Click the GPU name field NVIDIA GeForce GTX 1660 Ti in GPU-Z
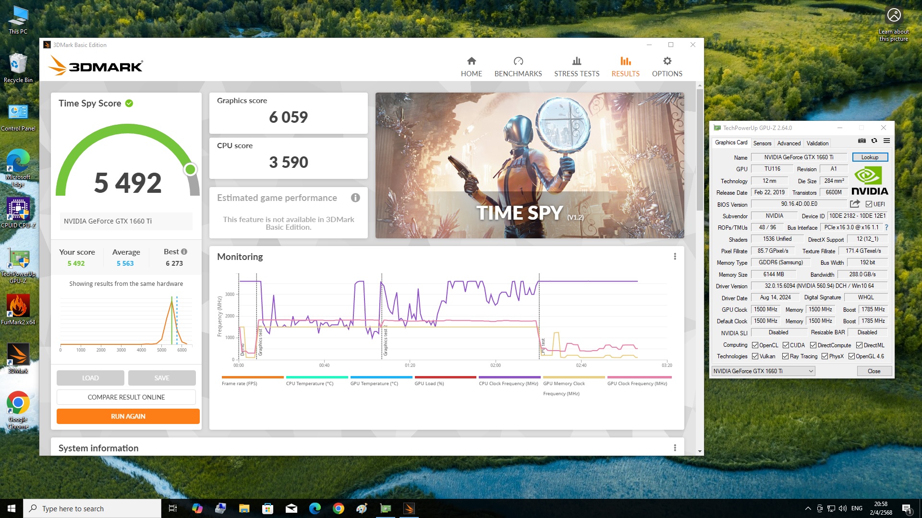The image size is (922, 518). [x=799, y=157]
